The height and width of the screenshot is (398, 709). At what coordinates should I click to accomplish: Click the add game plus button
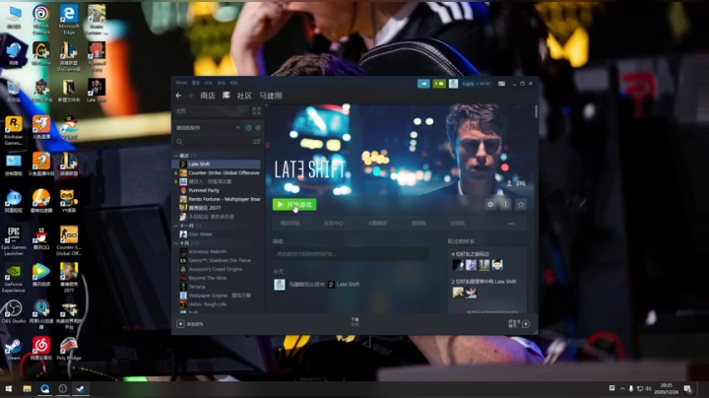(180, 324)
